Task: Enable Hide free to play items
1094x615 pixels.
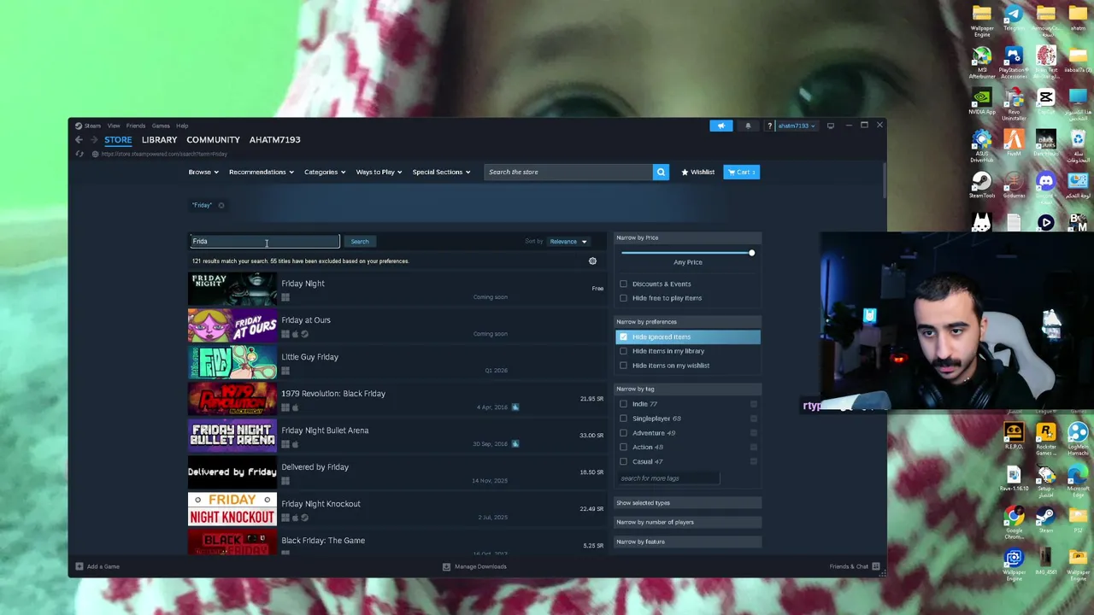Action: click(623, 298)
